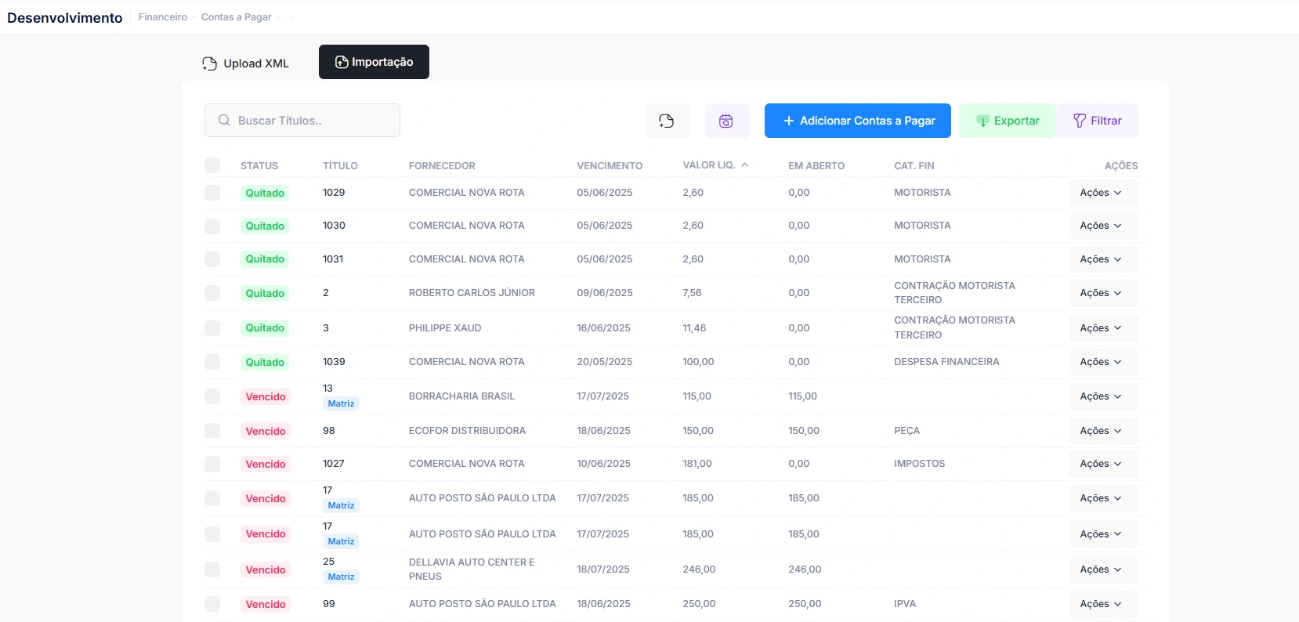
Task: Open Ações dropdown for BORRACHARIA BRASIL
Action: pos(1101,396)
